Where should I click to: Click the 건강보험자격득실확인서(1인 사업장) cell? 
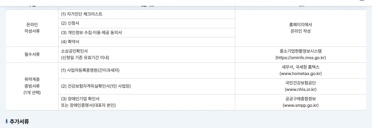click(x=147, y=86)
